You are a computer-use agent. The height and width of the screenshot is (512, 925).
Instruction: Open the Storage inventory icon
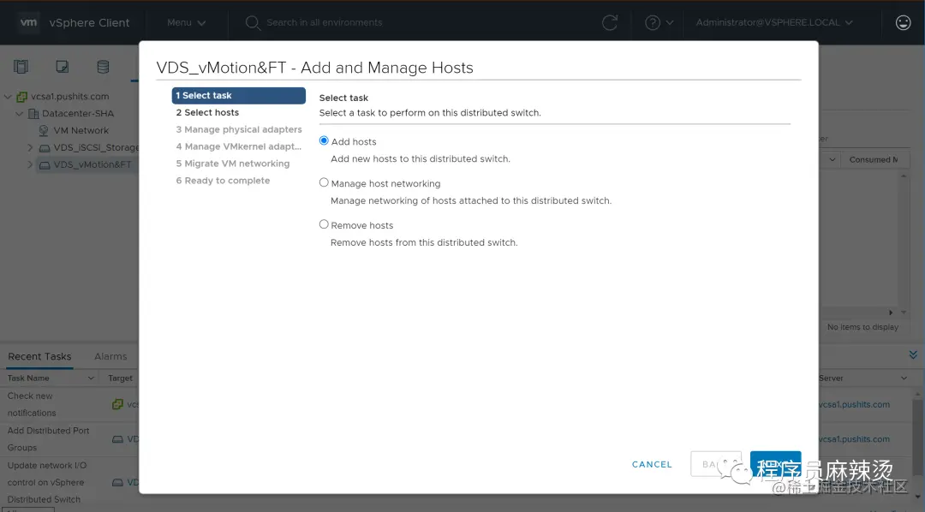tap(103, 67)
